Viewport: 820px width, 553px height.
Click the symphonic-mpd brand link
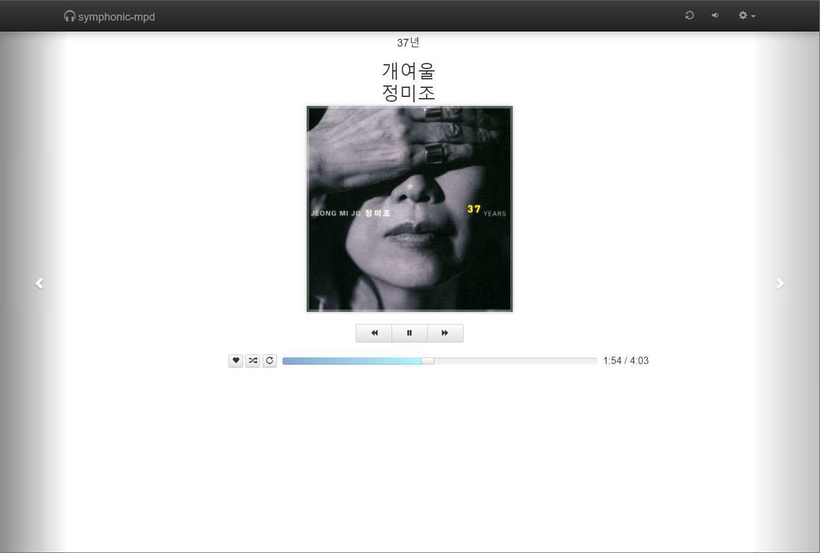pyautogui.click(x=110, y=16)
